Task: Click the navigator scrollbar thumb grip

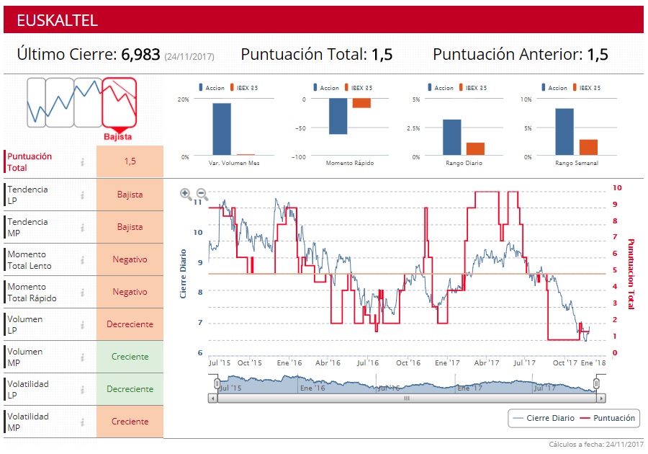Action: point(407,399)
